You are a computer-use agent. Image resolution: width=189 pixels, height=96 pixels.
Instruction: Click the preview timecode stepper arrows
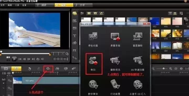[x=67, y=59]
